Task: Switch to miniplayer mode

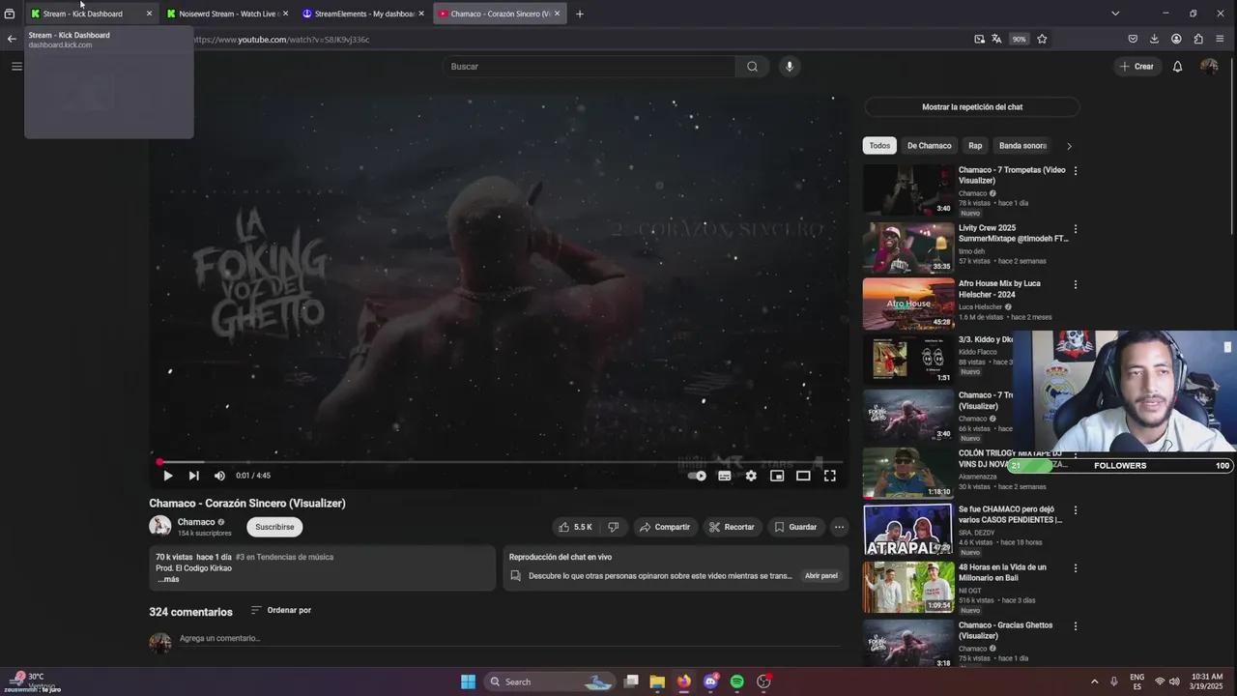Action: click(x=777, y=476)
